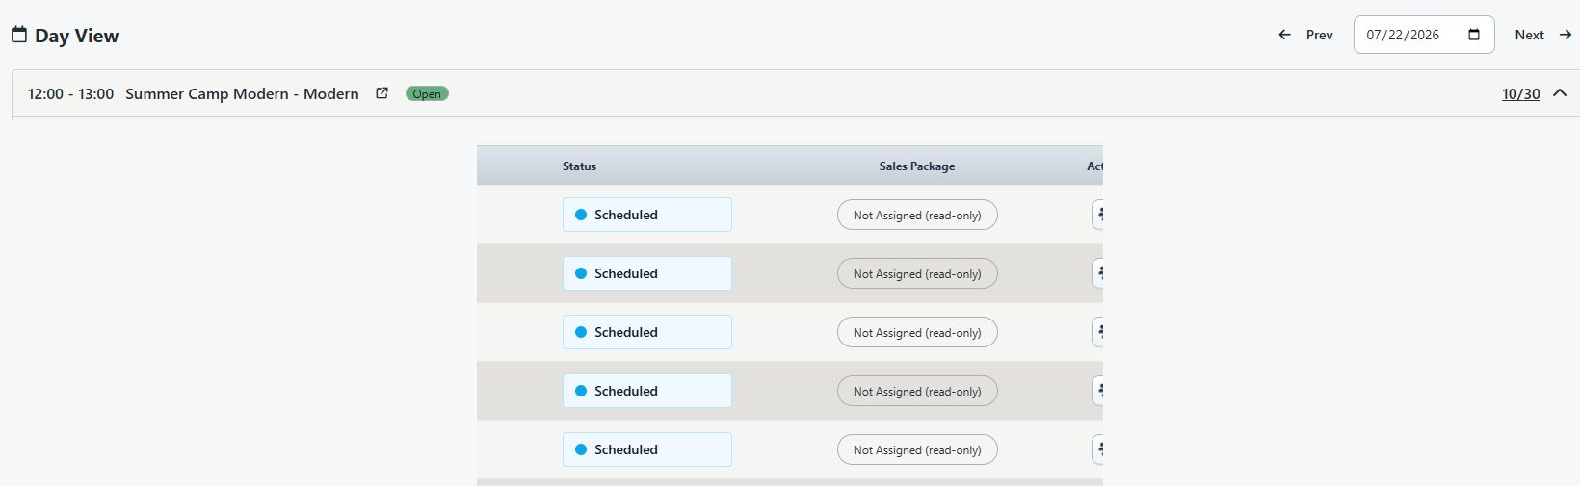Click the people action icon in second row
1580x486 pixels.
[1098, 273]
